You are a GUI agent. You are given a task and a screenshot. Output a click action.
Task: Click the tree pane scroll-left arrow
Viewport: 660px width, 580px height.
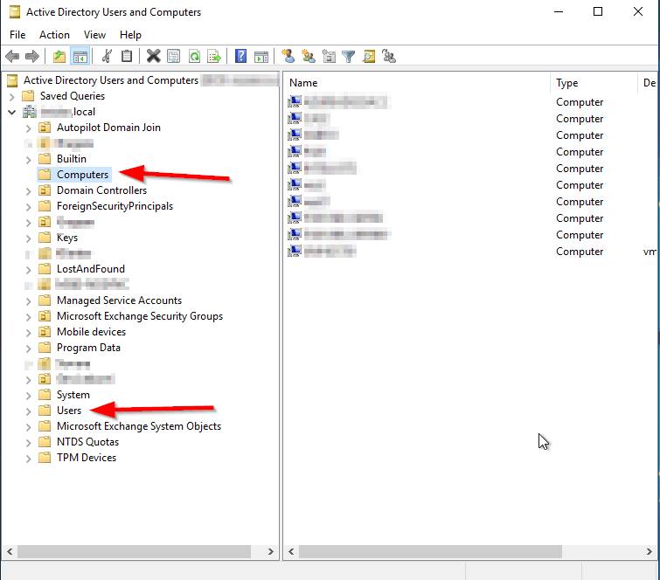[10, 551]
